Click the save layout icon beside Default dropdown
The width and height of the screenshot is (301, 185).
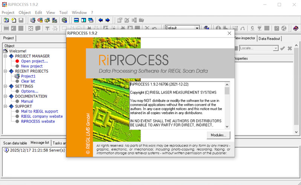coord(206,28)
